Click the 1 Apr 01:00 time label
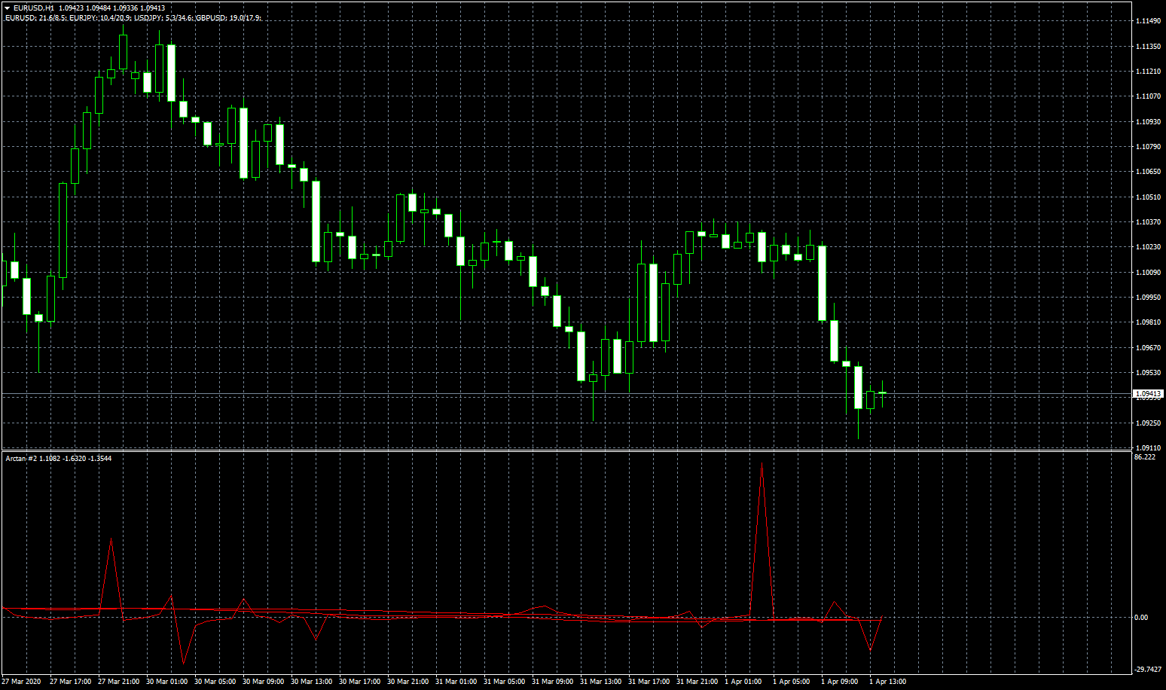This screenshot has height=690, width=1166. [x=743, y=682]
